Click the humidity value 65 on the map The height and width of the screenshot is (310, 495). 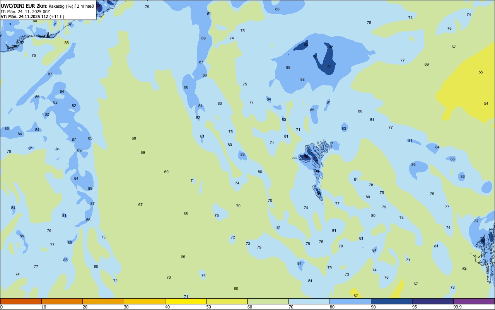tap(183, 257)
